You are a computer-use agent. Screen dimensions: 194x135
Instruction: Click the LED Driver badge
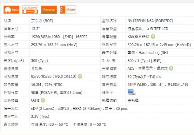(x=31, y=10)
